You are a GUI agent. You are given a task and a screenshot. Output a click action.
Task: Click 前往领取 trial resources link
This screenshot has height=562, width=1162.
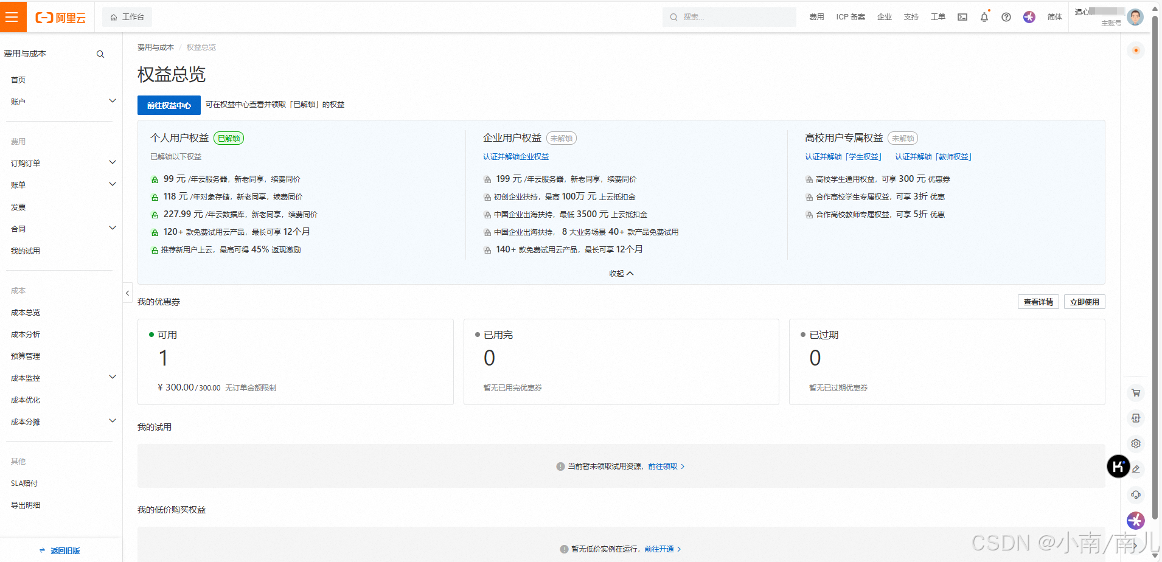click(666, 467)
